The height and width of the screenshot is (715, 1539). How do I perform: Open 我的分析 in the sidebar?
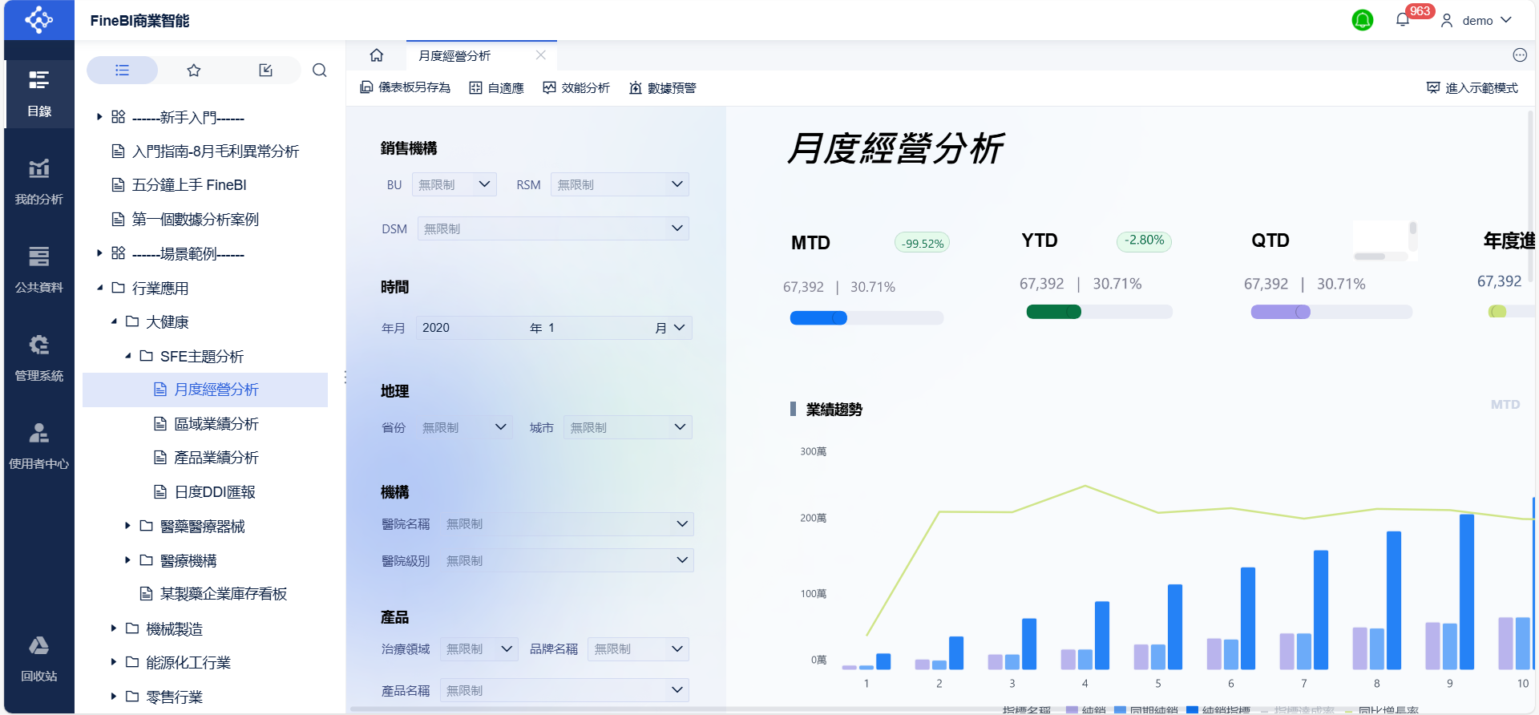pos(38,182)
